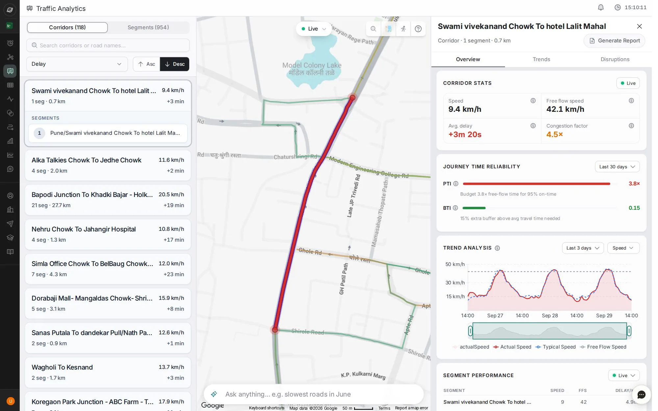Click the map help question icon
Image resolution: width=658 pixels, height=411 pixels.
[418, 29]
